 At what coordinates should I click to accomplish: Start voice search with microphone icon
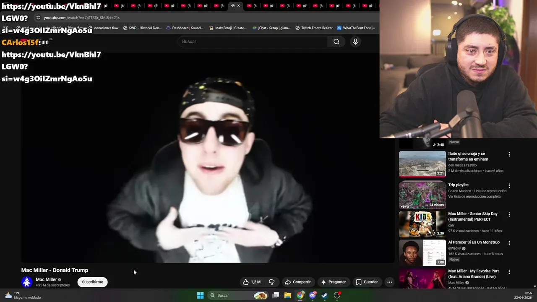click(x=355, y=42)
